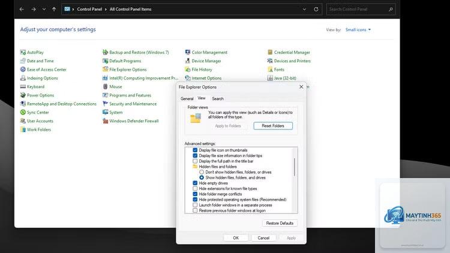Collapse the Hidden files and folders group

coord(195,167)
